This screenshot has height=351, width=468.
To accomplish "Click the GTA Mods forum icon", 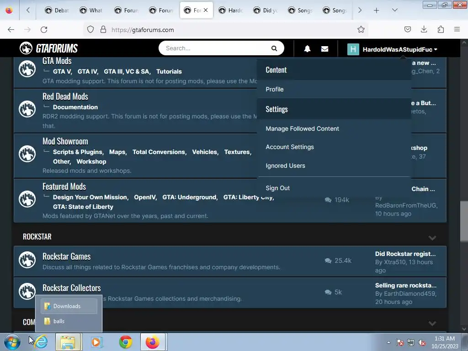I will pos(27,69).
